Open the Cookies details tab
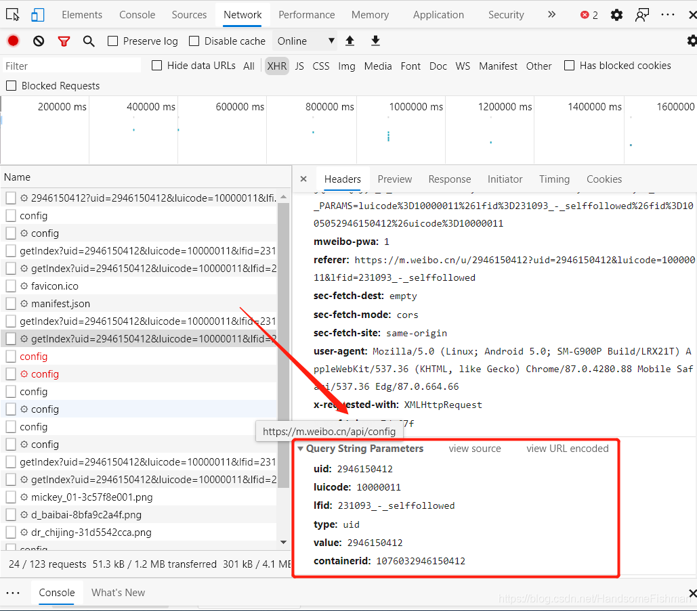Image resolution: width=697 pixels, height=611 pixels. [x=604, y=179]
